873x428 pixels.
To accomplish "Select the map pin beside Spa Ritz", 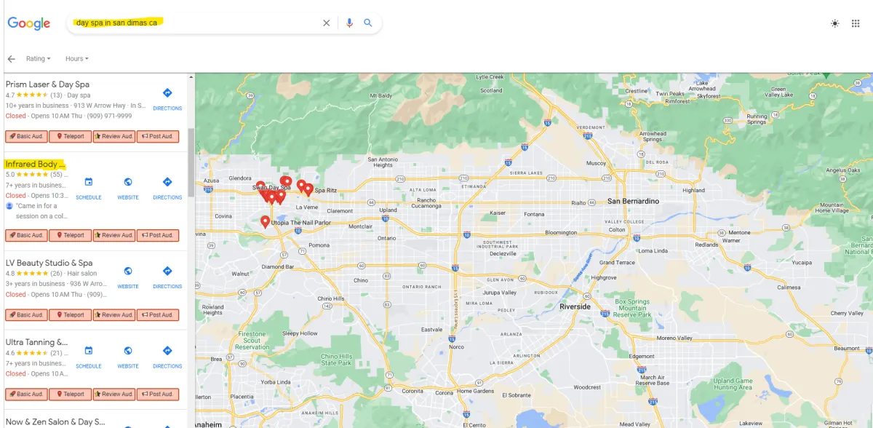I will pyautogui.click(x=308, y=189).
